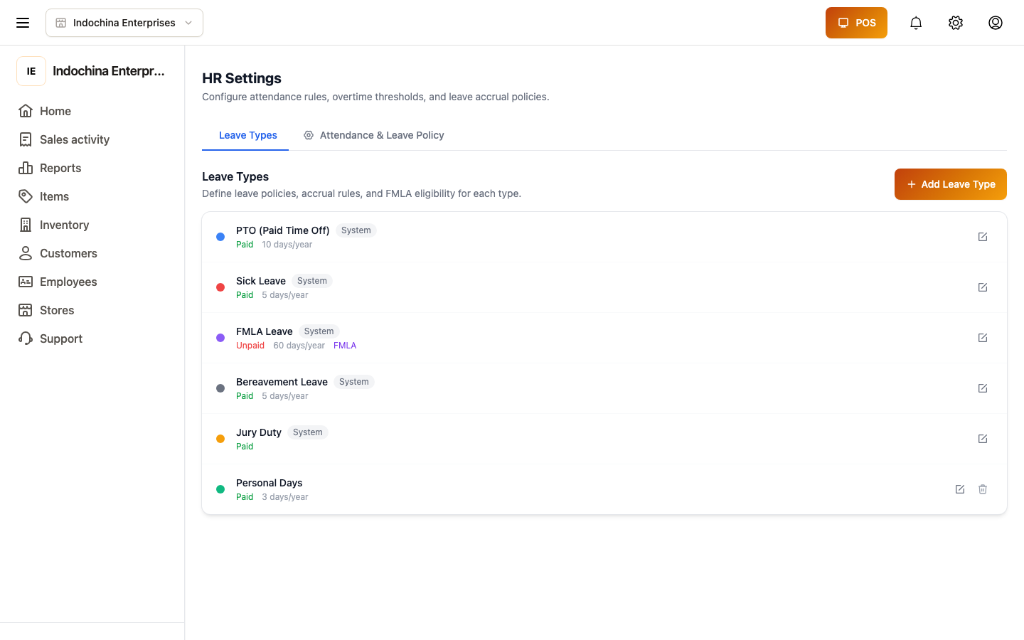Click the System badge next to Sick Leave
This screenshot has height=640, width=1024.
(x=312, y=281)
